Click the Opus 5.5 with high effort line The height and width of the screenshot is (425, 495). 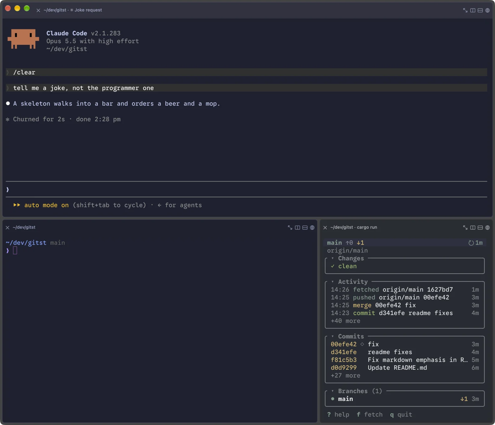(93, 41)
